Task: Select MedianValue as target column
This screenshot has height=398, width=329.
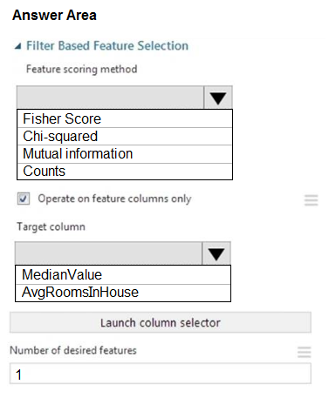Action: point(123,274)
